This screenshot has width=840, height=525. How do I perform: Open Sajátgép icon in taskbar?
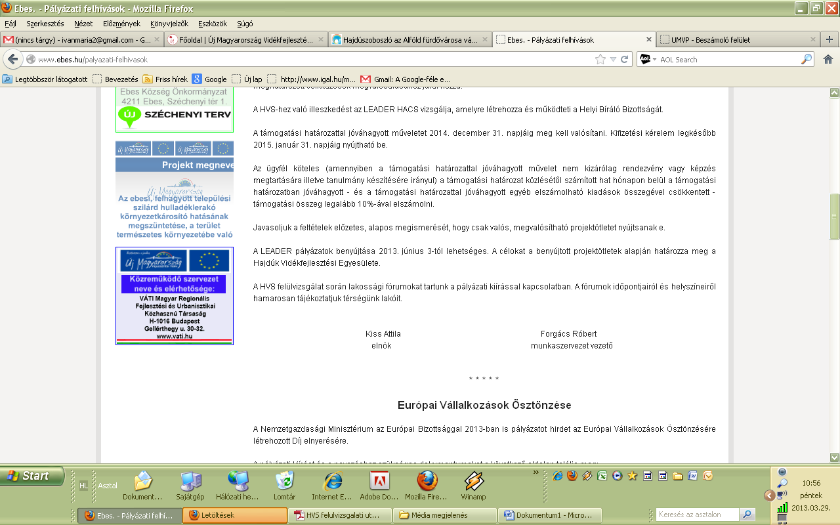click(192, 486)
